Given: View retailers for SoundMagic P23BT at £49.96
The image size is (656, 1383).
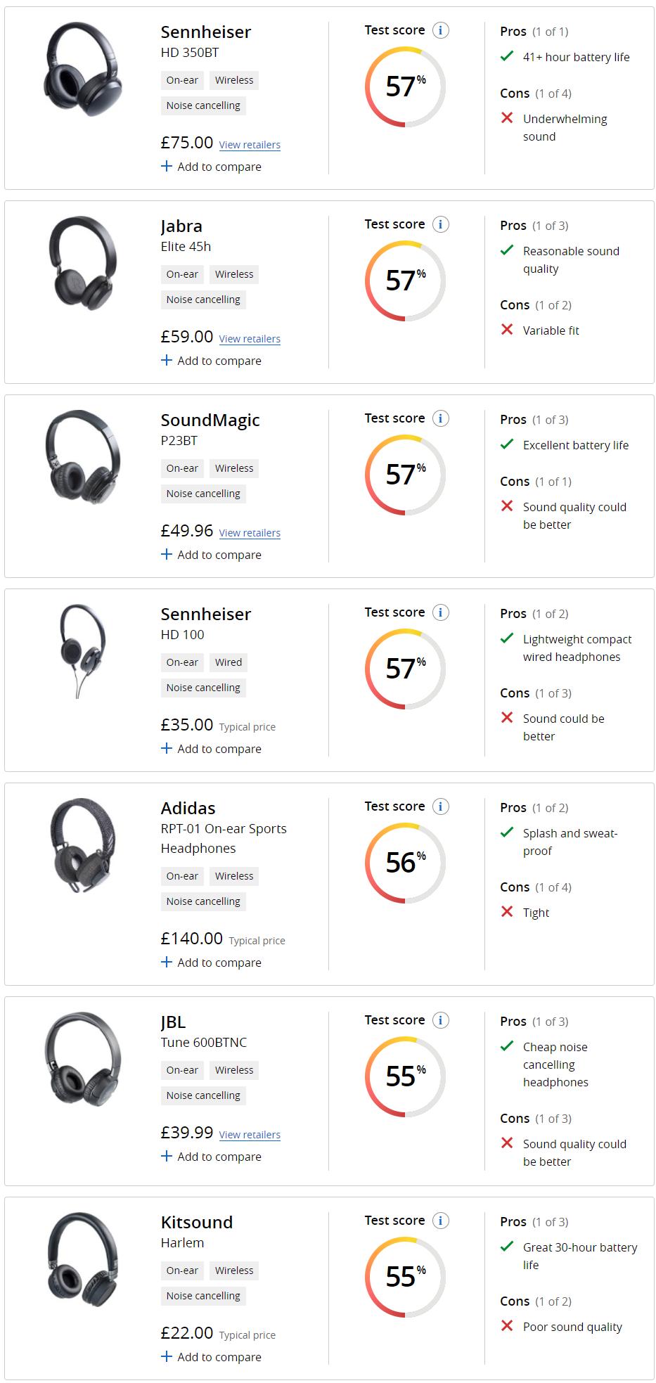Looking at the screenshot, I should click(250, 533).
